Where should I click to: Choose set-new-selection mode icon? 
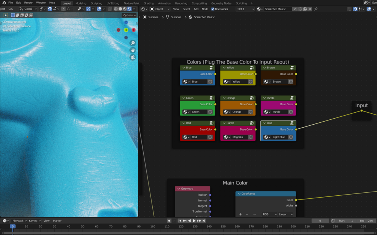pos(13,15)
